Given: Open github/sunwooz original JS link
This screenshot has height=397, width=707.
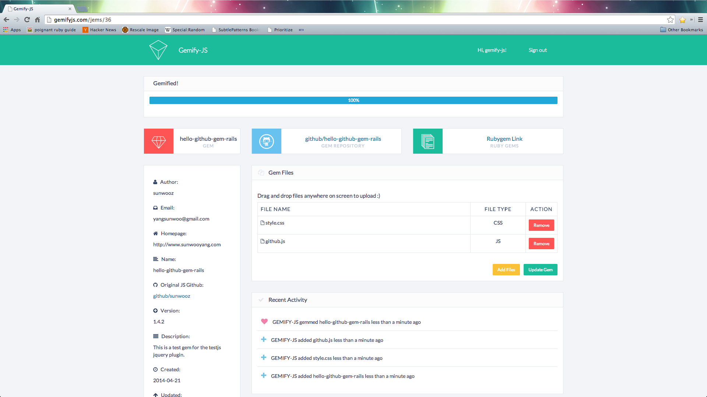Looking at the screenshot, I should tap(172, 296).
